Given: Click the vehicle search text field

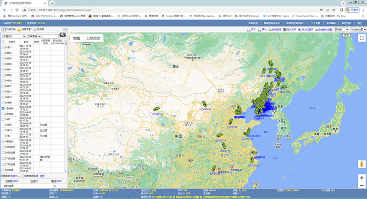Looking at the screenshot, I should [x=50, y=36].
